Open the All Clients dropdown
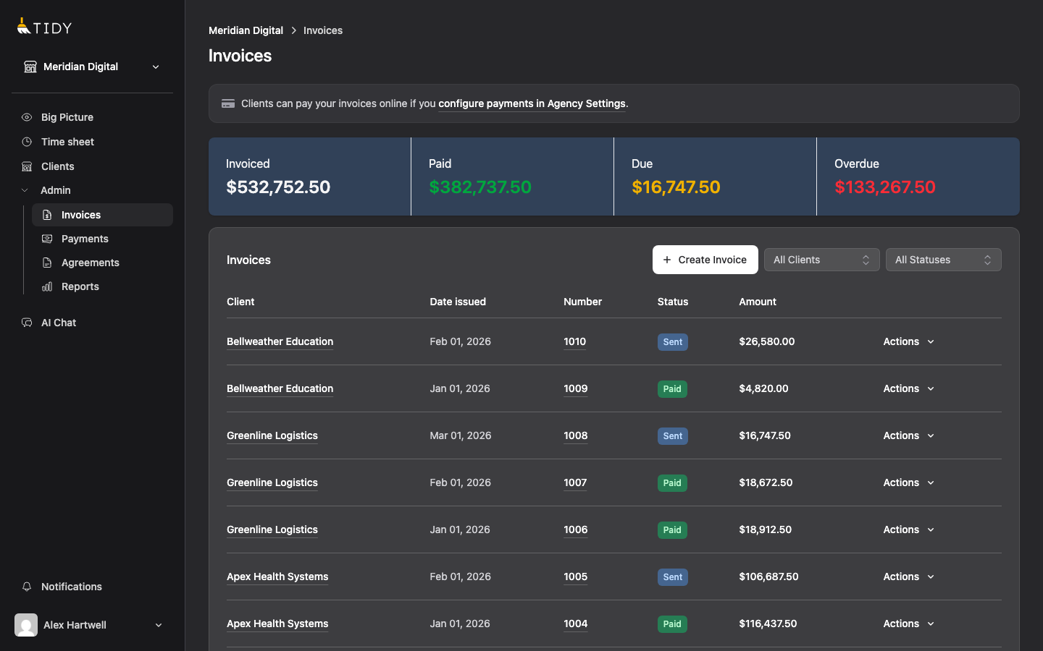The width and height of the screenshot is (1043, 651). pos(821,260)
